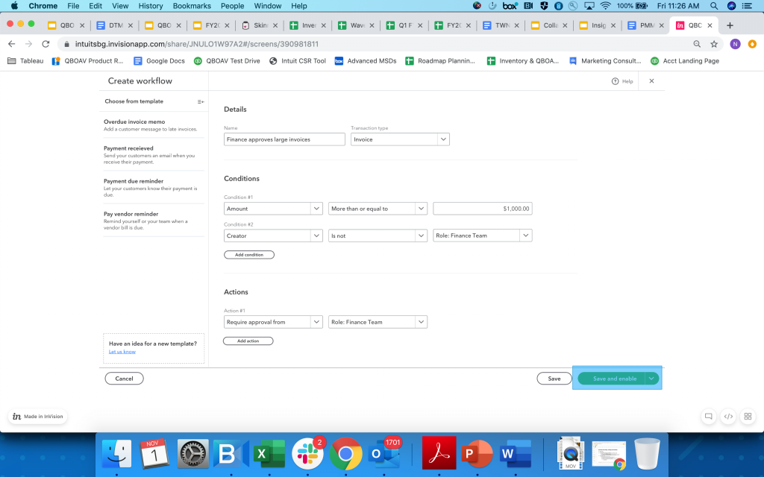The width and height of the screenshot is (764, 477).
Task: Reload the page in Chrome
Action: (46, 44)
